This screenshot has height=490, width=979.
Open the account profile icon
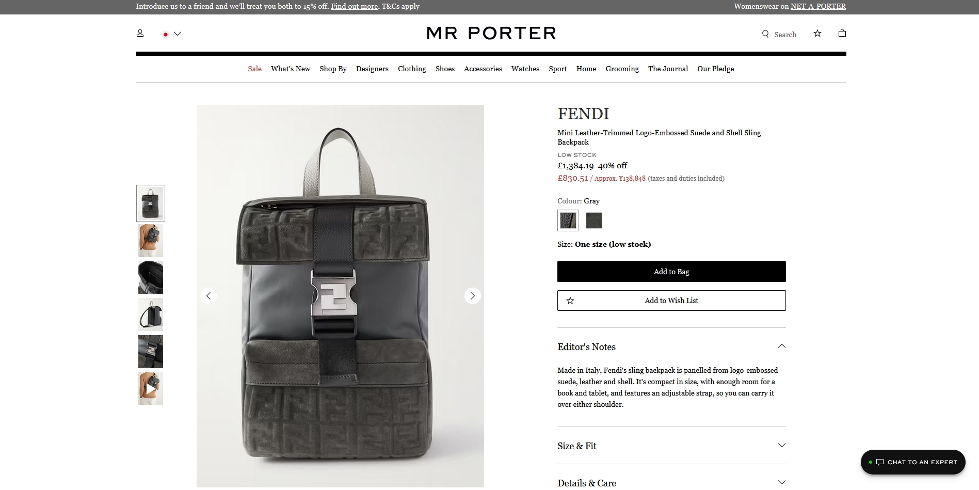coord(140,33)
